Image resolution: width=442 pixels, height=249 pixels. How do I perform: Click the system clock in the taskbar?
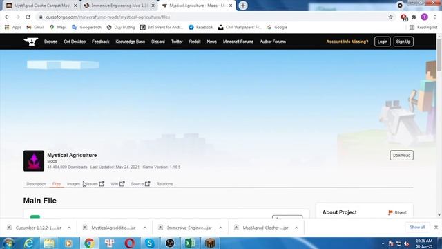(x=424, y=243)
